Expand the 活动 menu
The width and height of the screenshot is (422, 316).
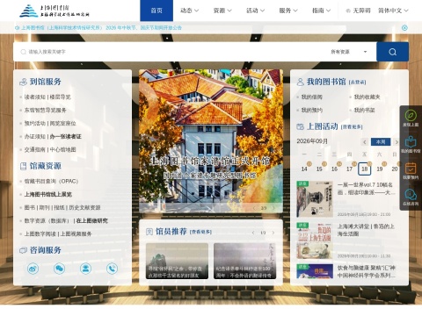pyautogui.click(x=255, y=11)
